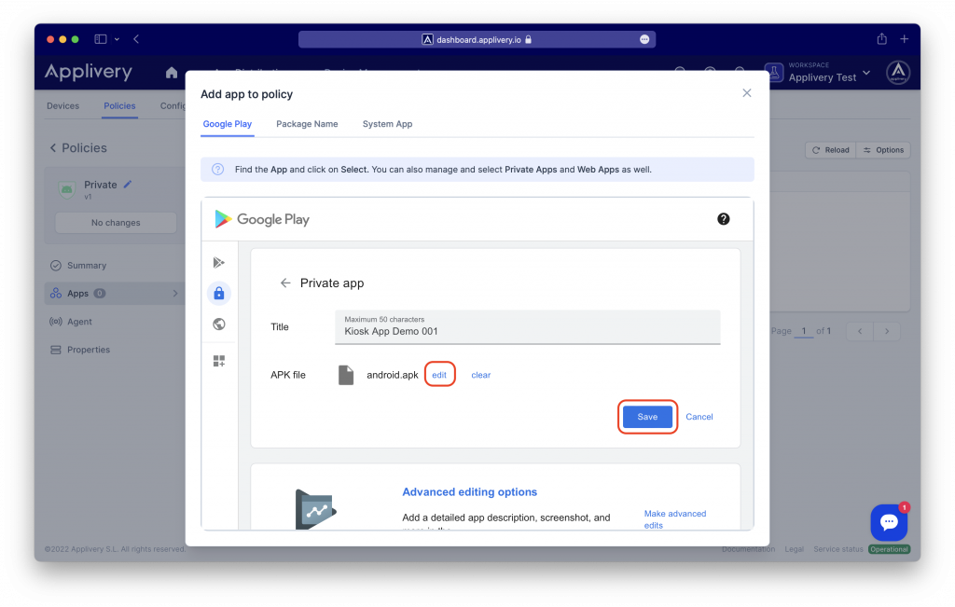
Task: Click the dashboard.applivery.io address bar
Action: tap(477, 39)
